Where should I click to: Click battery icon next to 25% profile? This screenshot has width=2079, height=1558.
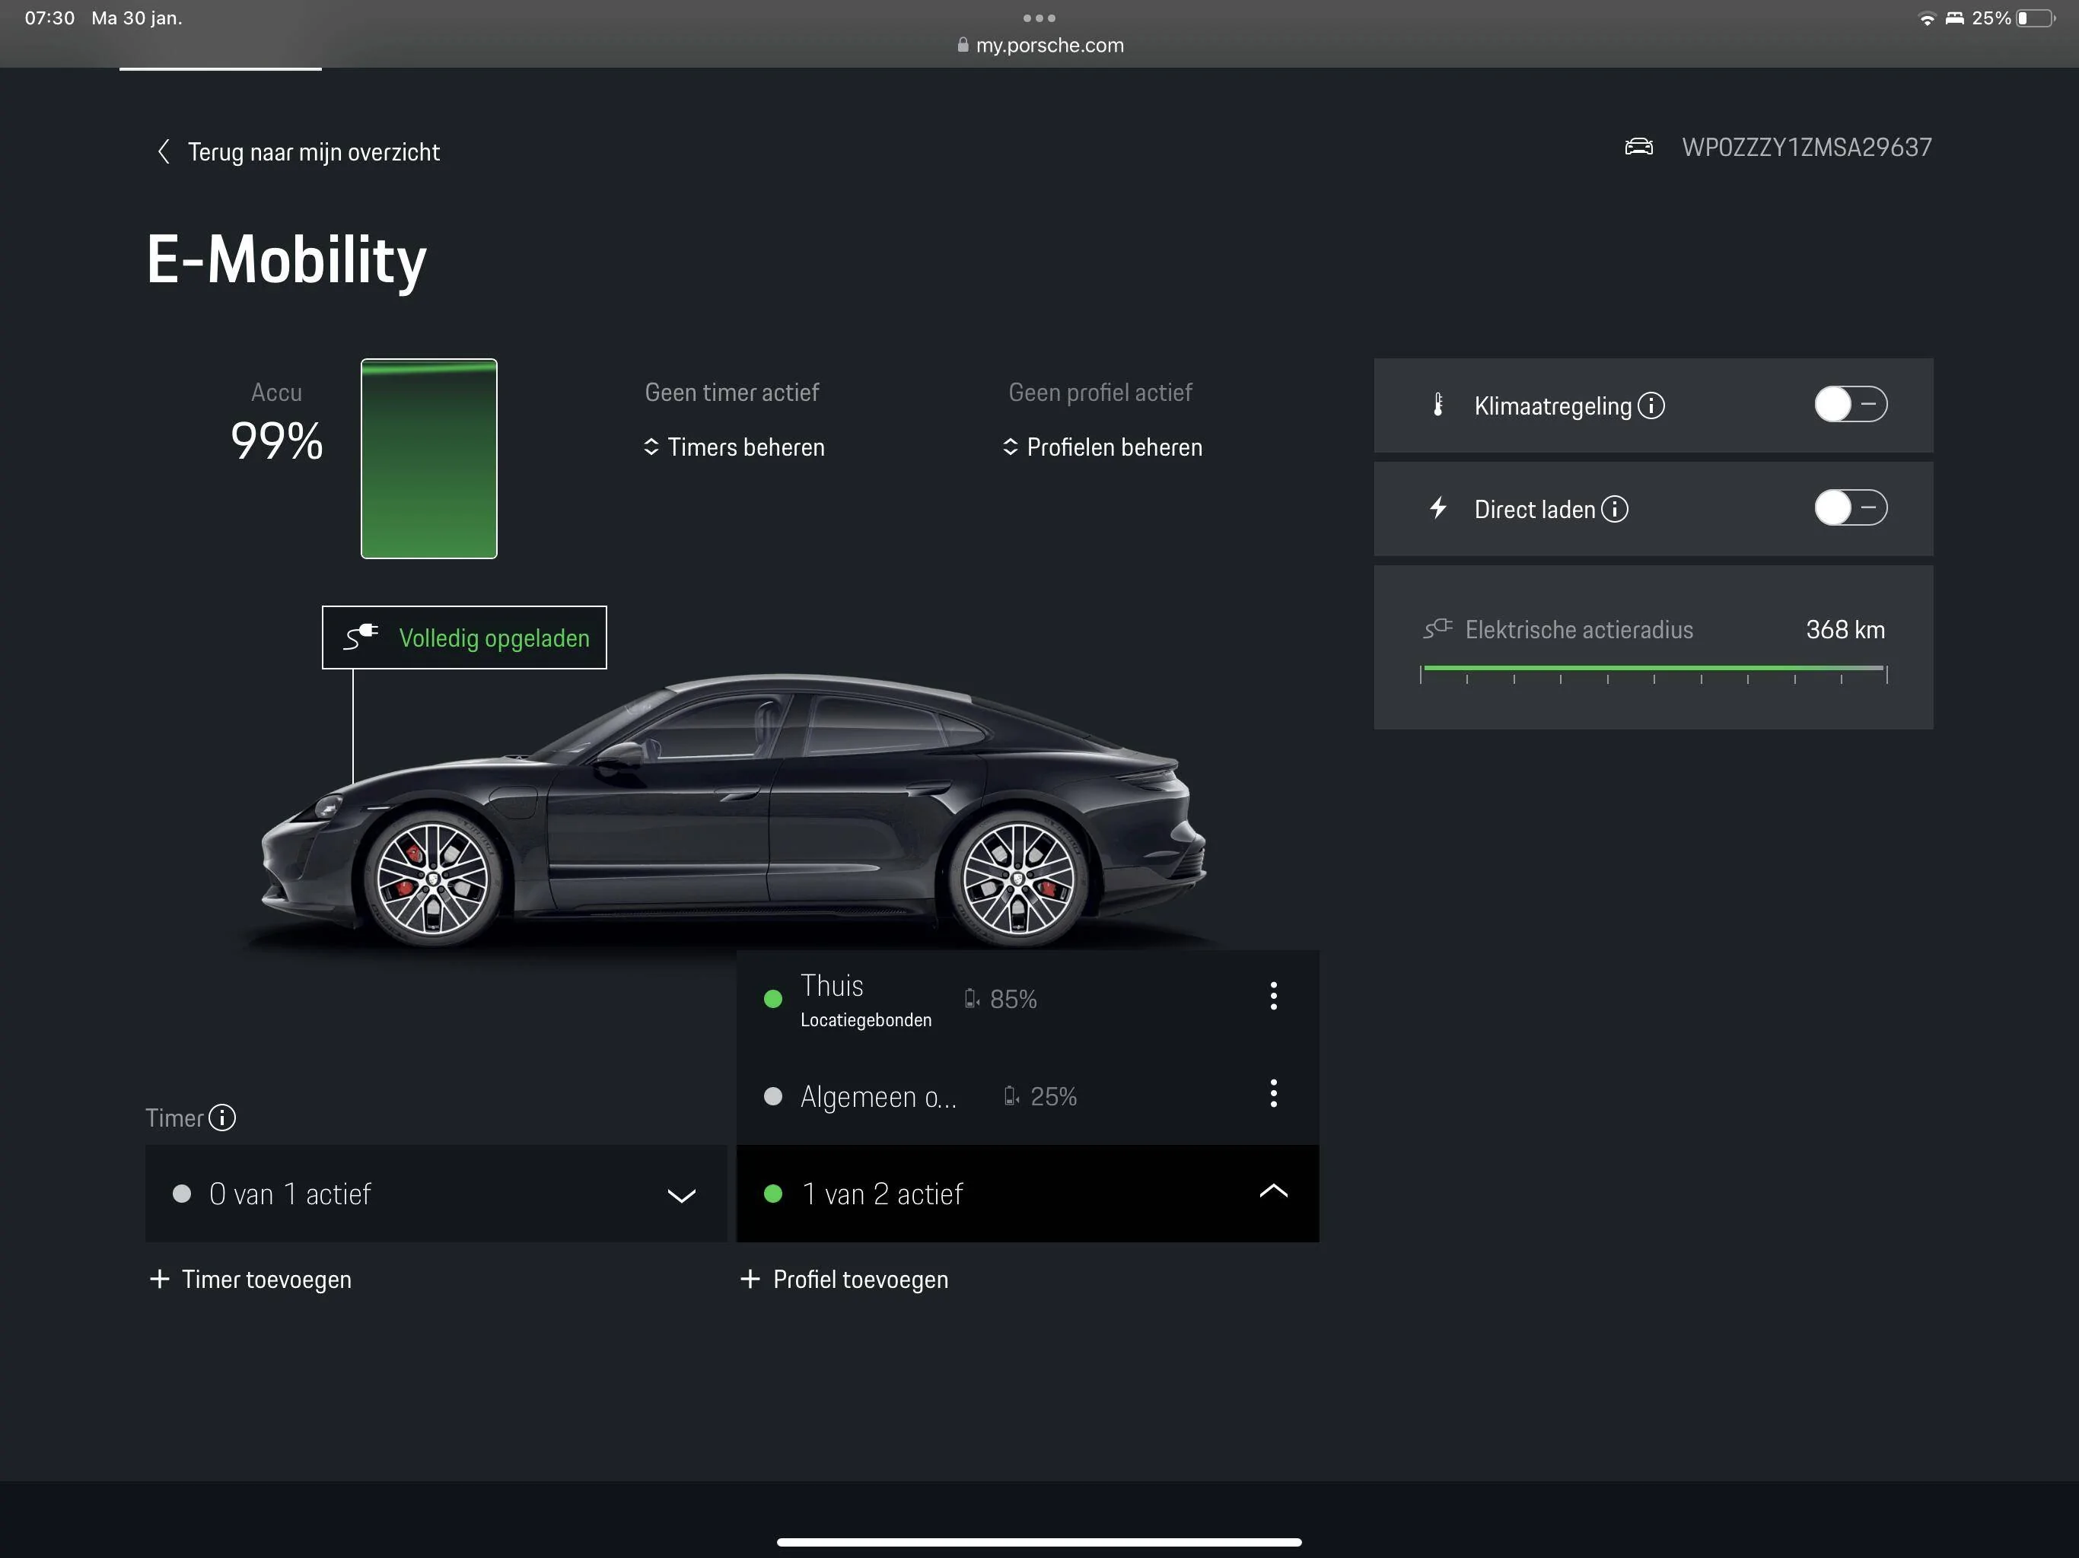1011,1095
